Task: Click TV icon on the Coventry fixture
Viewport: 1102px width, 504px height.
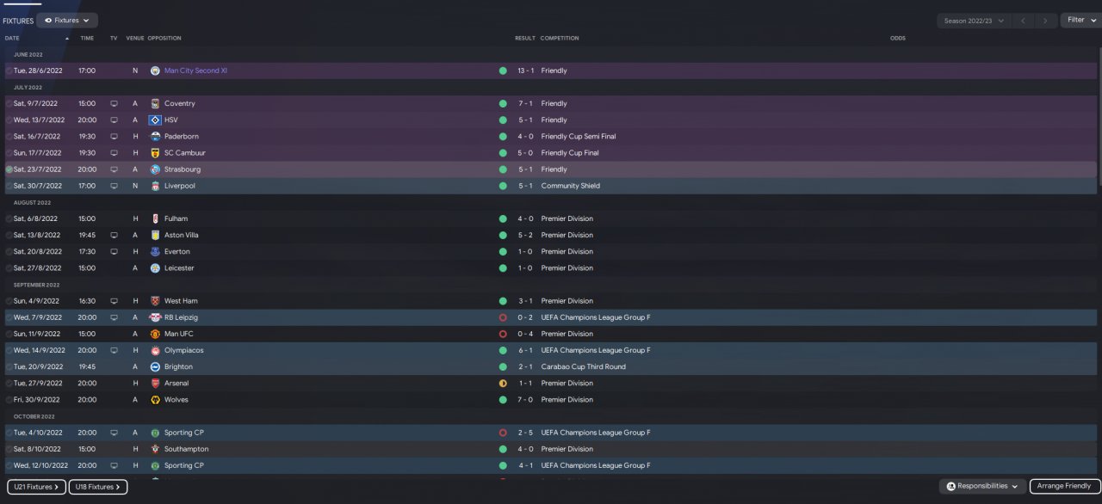Action: pos(114,103)
